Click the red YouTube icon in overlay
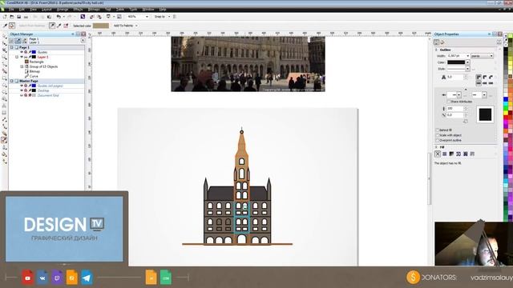Image resolution: width=513 pixels, height=288 pixels. pyautogui.click(x=27, y=278)
